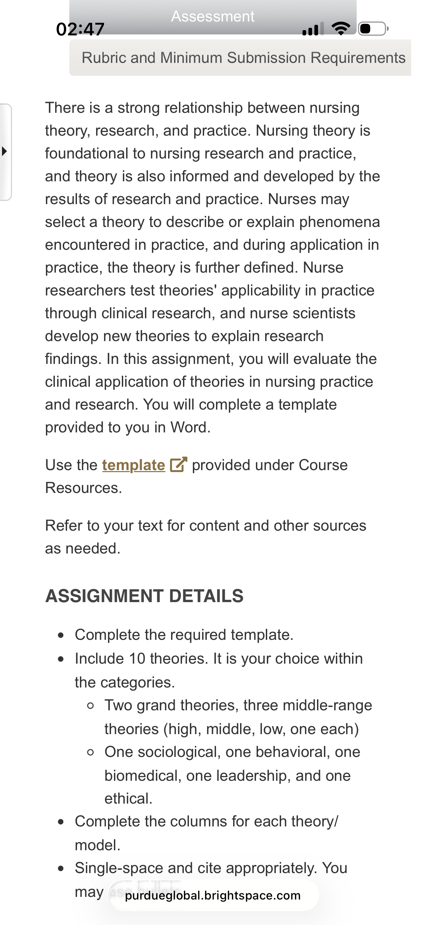Tap the purdueglobal.brightspace.com address bar

click(213, 896)
